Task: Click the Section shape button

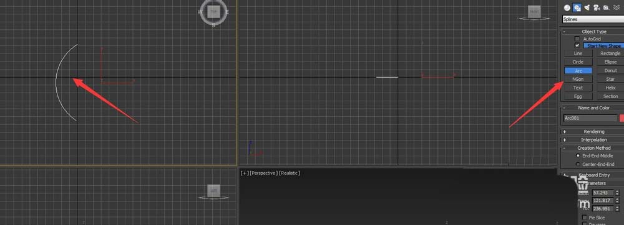Action: coord(610,96)
